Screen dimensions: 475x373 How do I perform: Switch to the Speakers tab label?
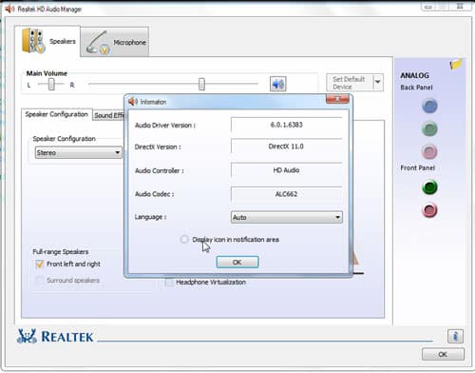click(x=63, y=42)
